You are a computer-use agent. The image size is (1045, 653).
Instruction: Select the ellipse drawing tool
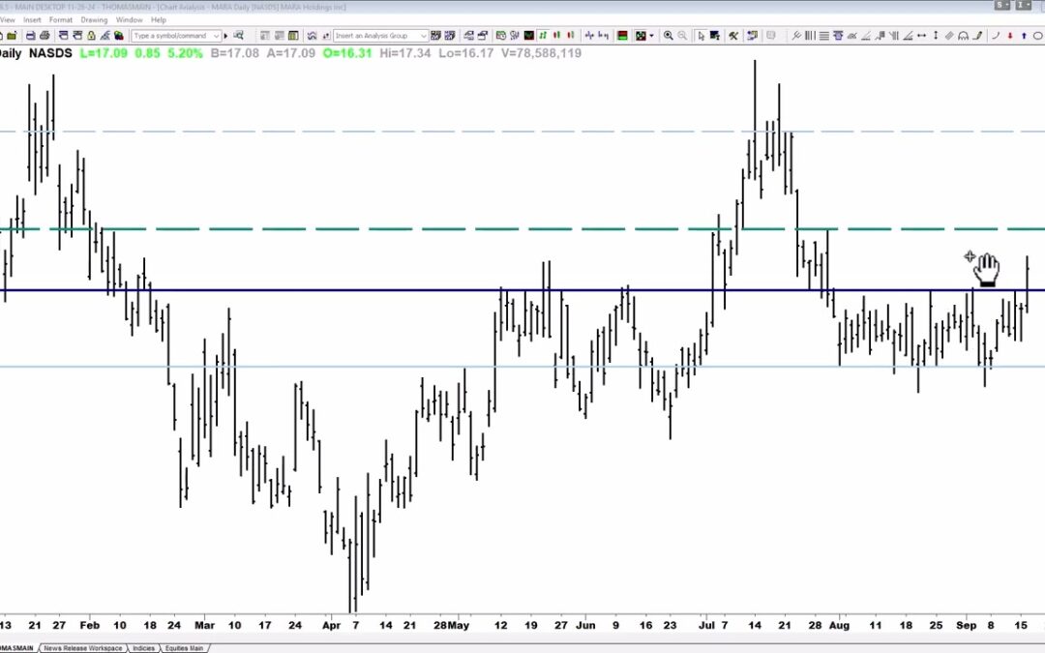(1036, 36)
